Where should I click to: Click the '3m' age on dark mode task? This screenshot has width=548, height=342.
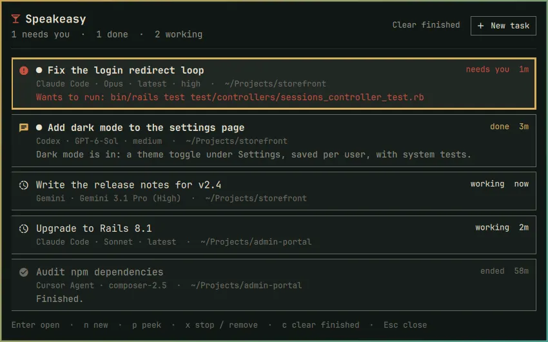coord(524,126)
